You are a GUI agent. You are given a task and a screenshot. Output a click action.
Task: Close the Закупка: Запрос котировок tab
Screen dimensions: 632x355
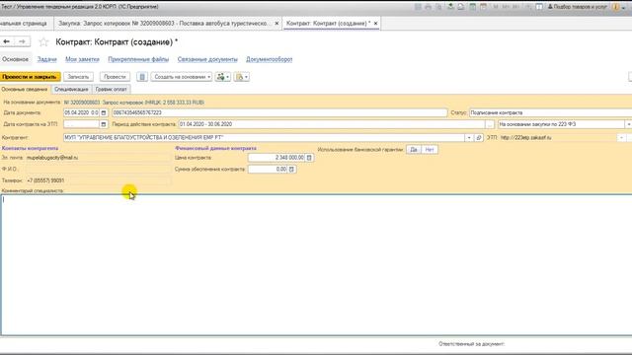click(x=276, y=24)
